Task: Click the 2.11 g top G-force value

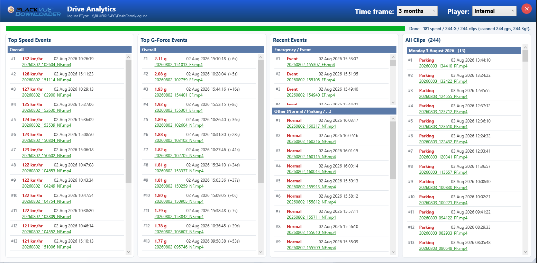Action: tap(160, 59)
